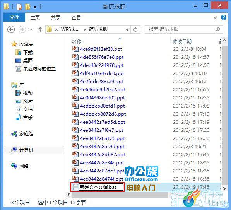Click the properties icon in quick access toolbar

click(19, 7)
